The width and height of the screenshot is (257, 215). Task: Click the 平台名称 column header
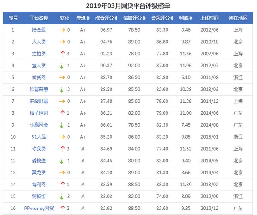(x=39, y=18)
